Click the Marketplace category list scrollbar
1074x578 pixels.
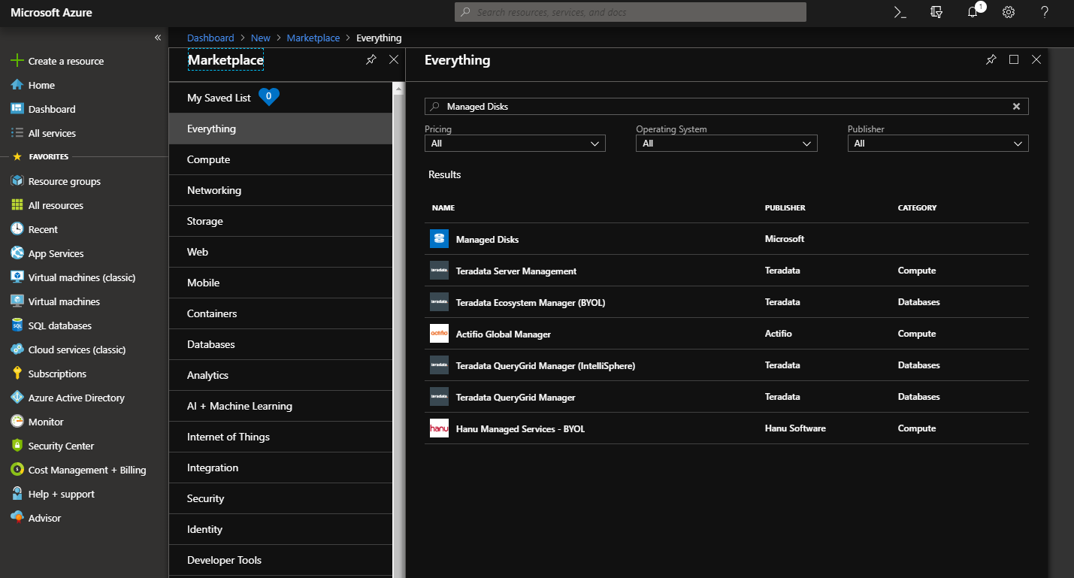pos(398,329)
